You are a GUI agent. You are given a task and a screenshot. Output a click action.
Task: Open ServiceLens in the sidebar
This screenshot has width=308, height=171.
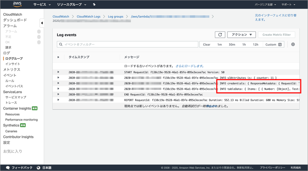(12, 92)
